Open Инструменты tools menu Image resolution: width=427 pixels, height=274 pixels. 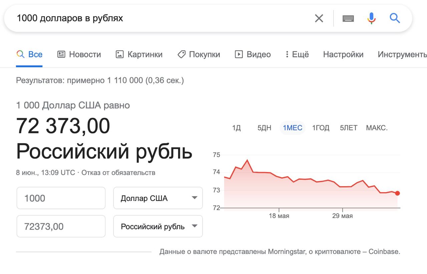point(402,54)
